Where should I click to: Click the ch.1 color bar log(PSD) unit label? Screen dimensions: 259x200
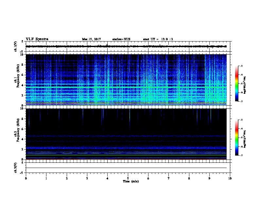[x=245, y=85]
